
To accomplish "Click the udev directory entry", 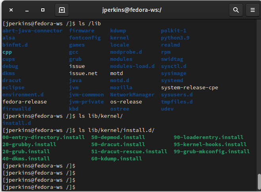I will (x=167, y=109).
